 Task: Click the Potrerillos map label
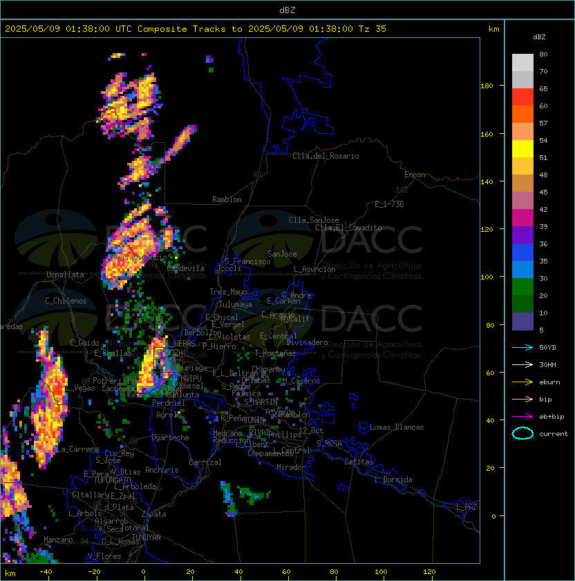point(115,381)
